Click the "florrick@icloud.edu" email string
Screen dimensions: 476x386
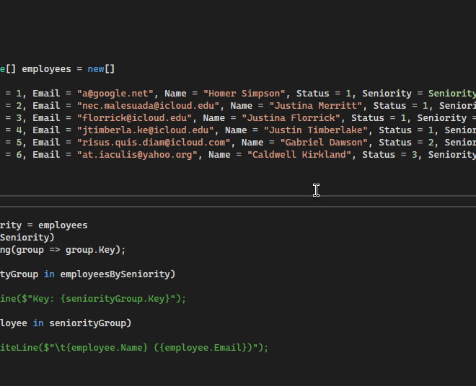(134, 118)
